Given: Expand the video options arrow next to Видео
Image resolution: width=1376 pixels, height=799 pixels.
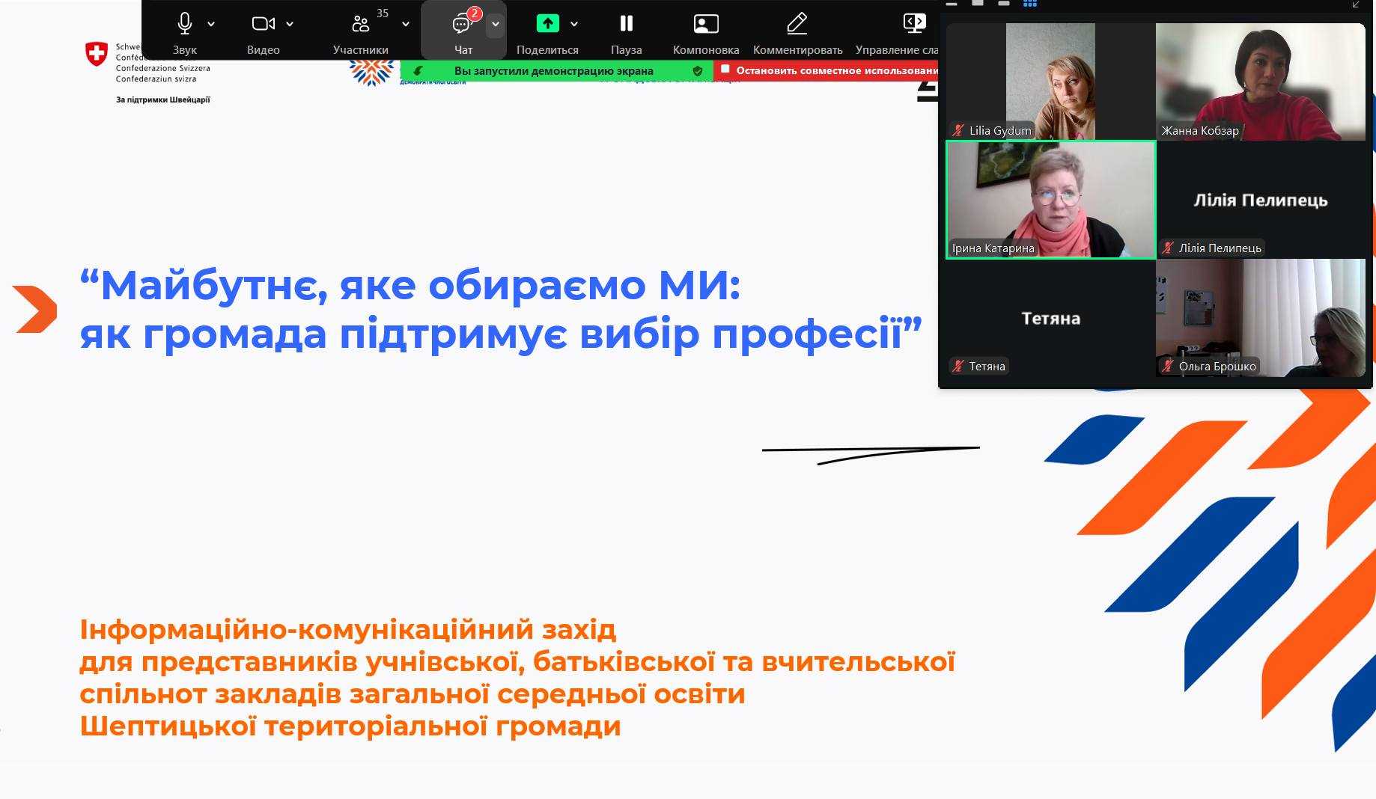Looking at the screenshot, I should click(x=290, y=24).
